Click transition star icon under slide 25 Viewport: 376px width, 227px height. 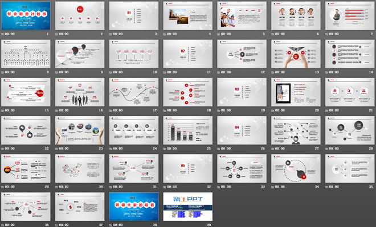pos(165,148)
